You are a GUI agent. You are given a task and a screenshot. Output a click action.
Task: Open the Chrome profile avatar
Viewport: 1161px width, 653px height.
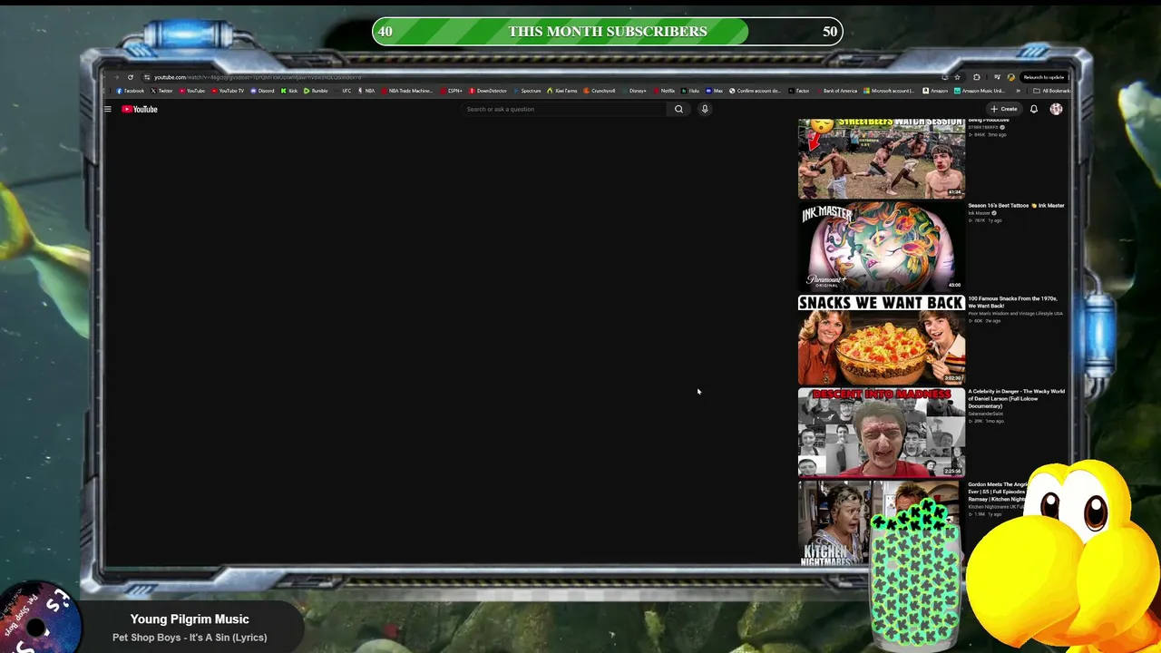1011,77
